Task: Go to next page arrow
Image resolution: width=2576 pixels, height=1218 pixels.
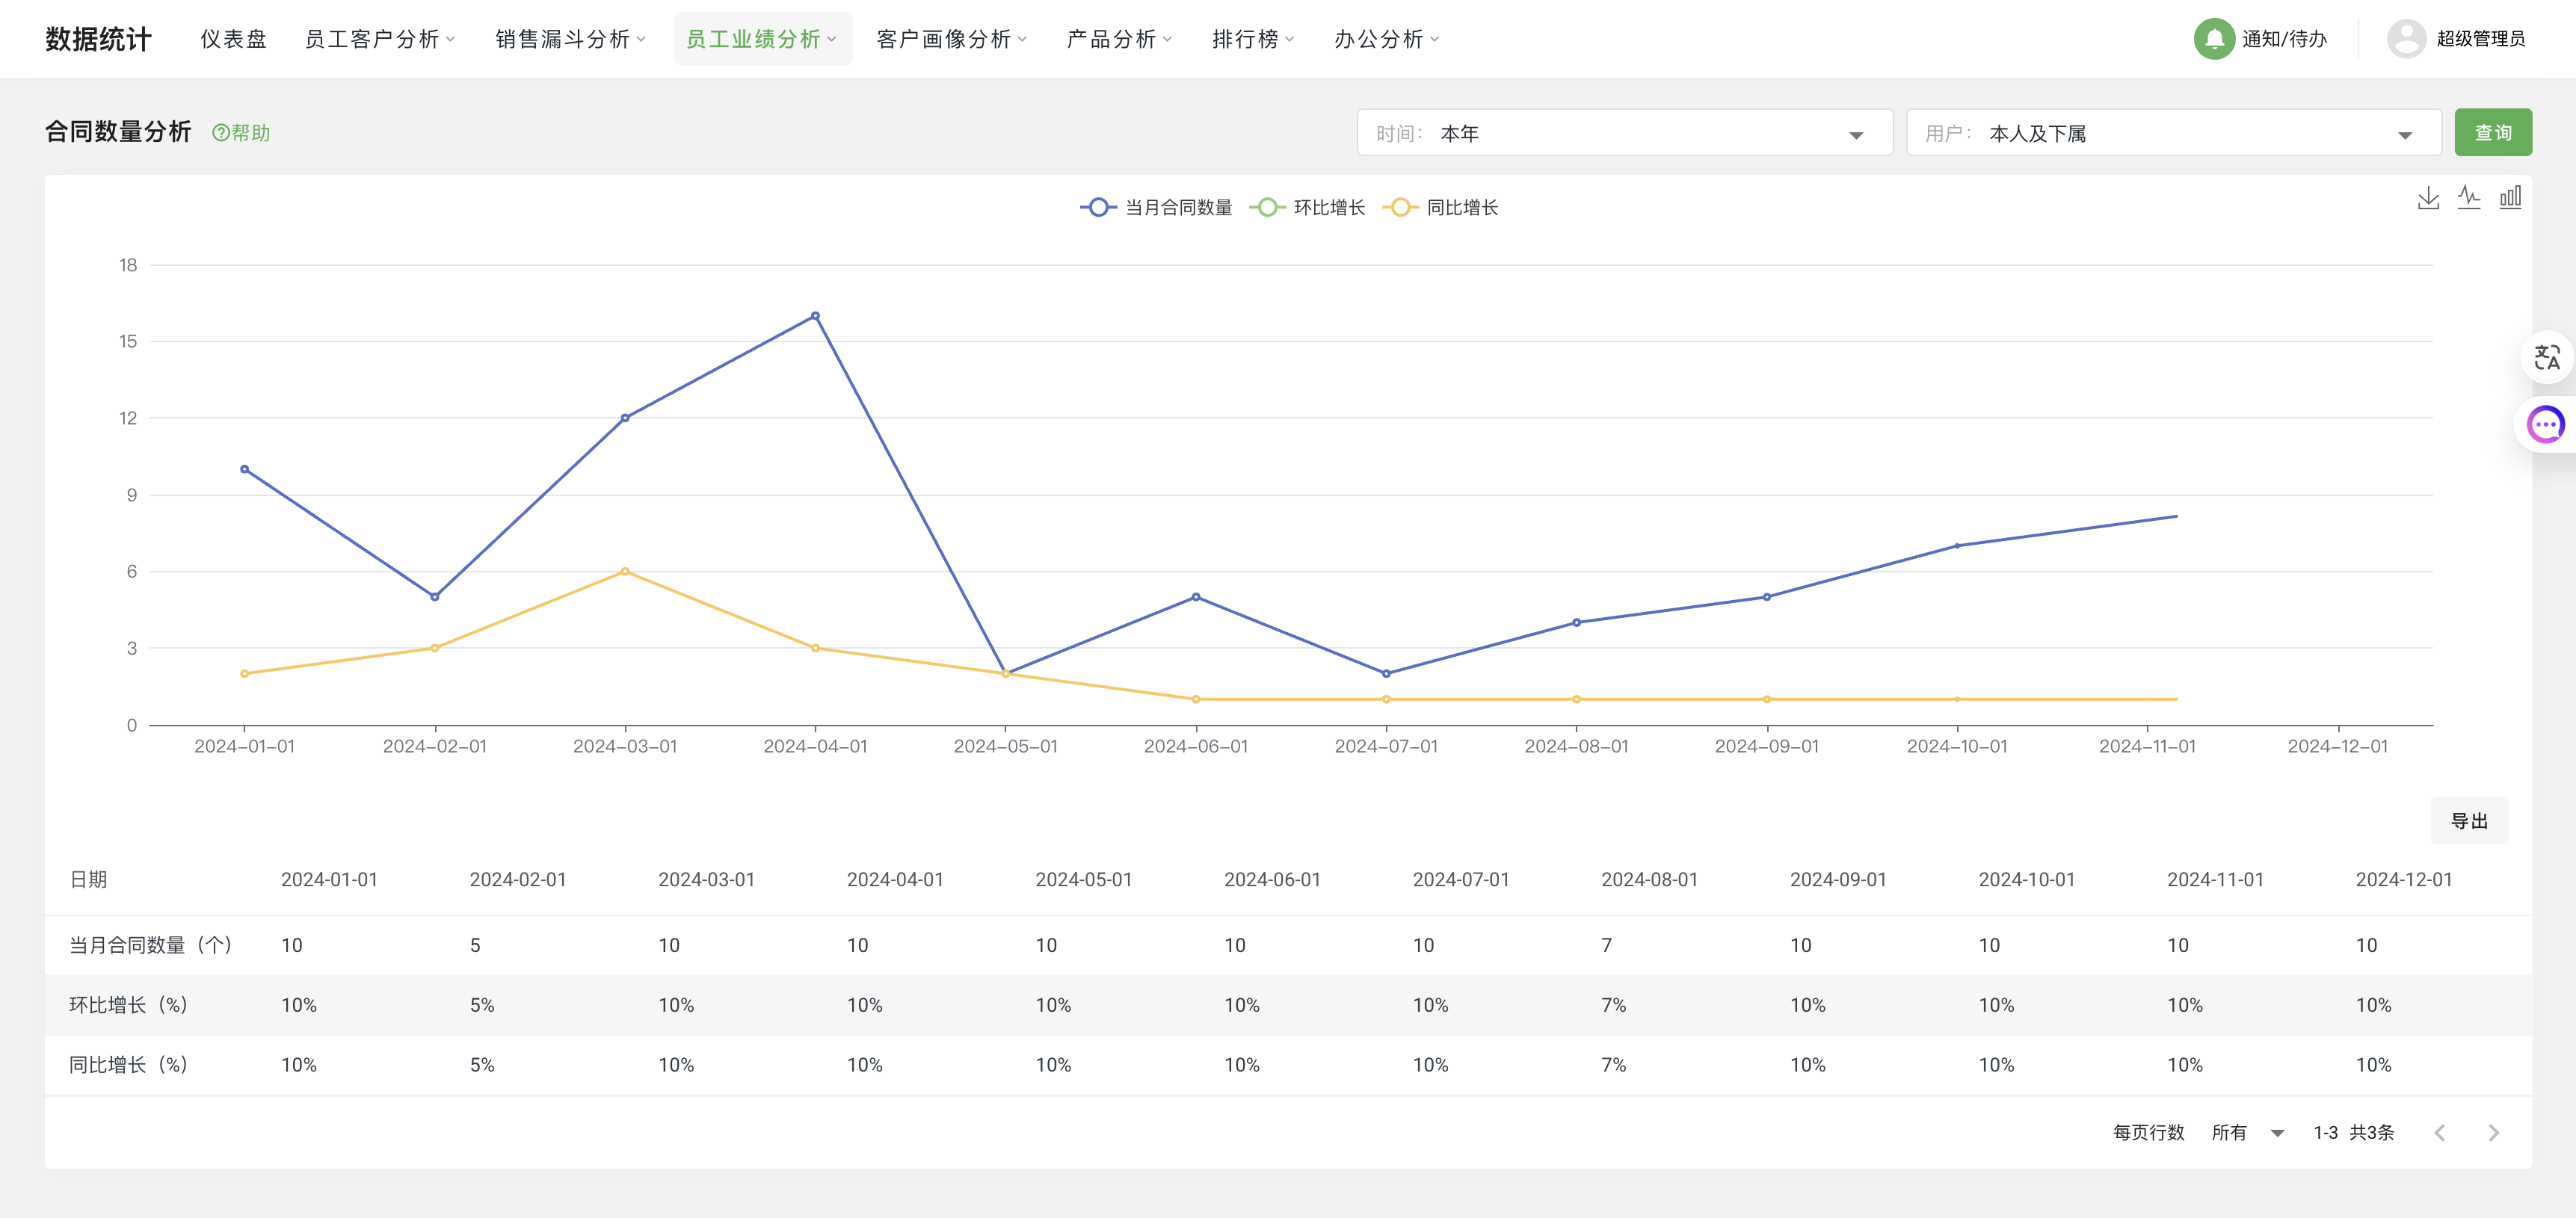Action: 2493,1132
